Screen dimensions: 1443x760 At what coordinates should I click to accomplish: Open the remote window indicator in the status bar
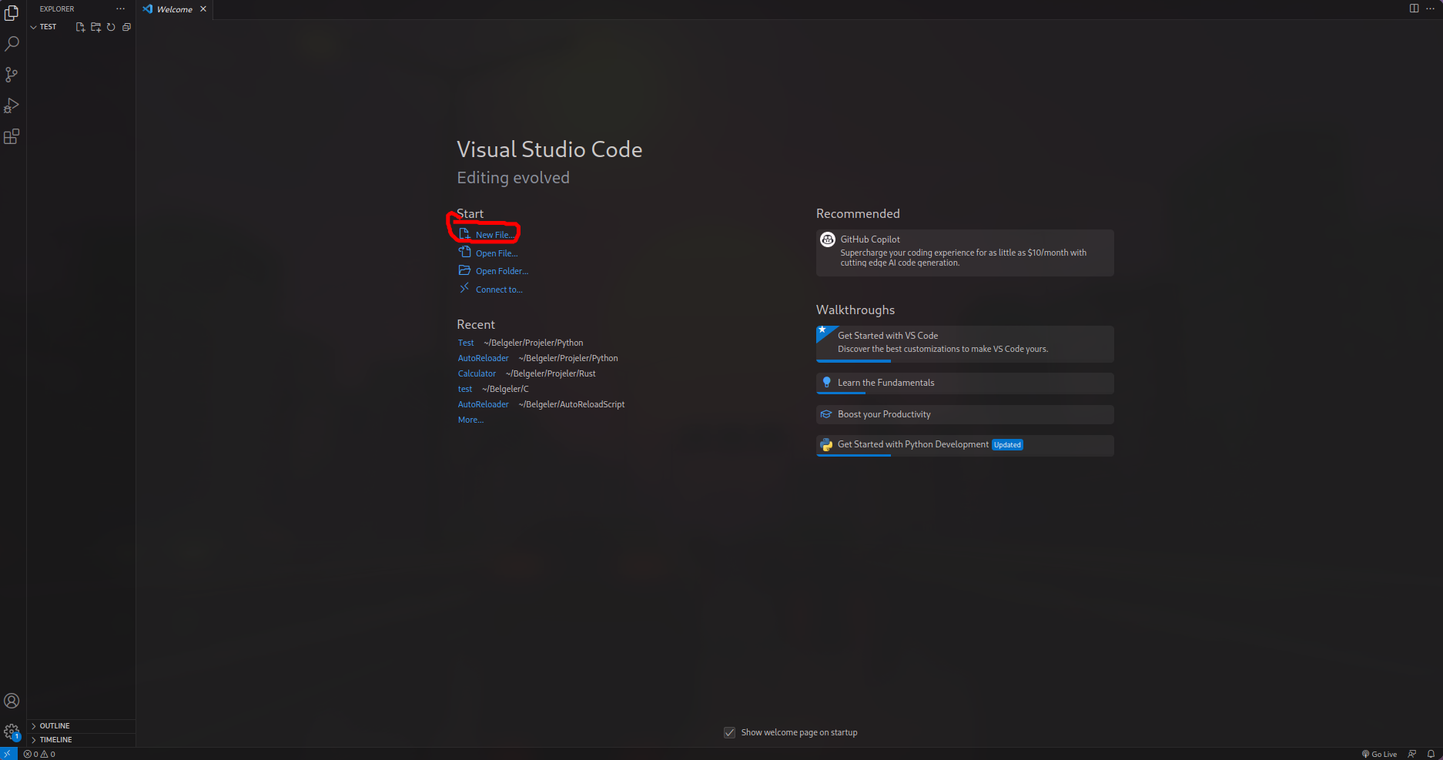pos(8,754)
